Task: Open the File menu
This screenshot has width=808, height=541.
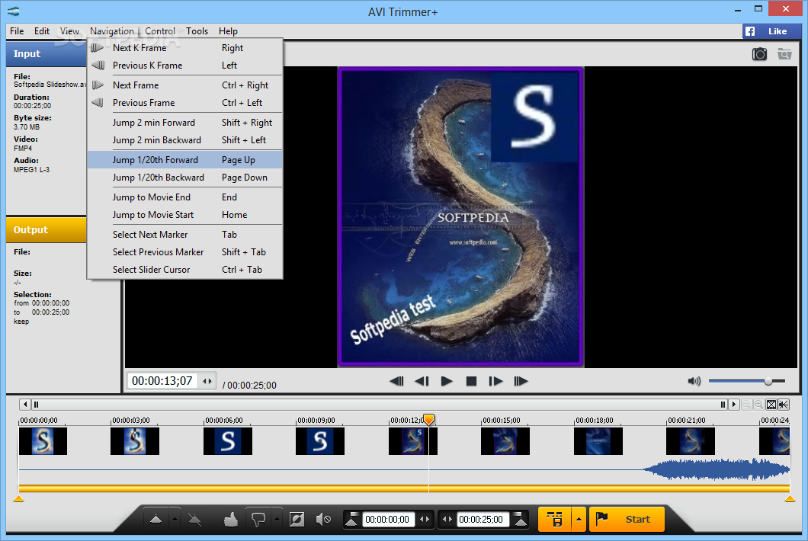Action: (x=17, y=31)
